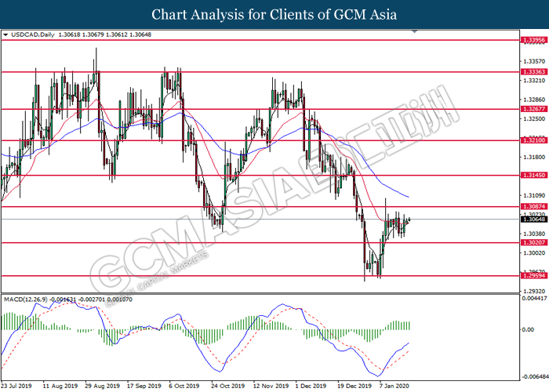
Task: Select the 1.31450 red price label
Action: (533, 175)
